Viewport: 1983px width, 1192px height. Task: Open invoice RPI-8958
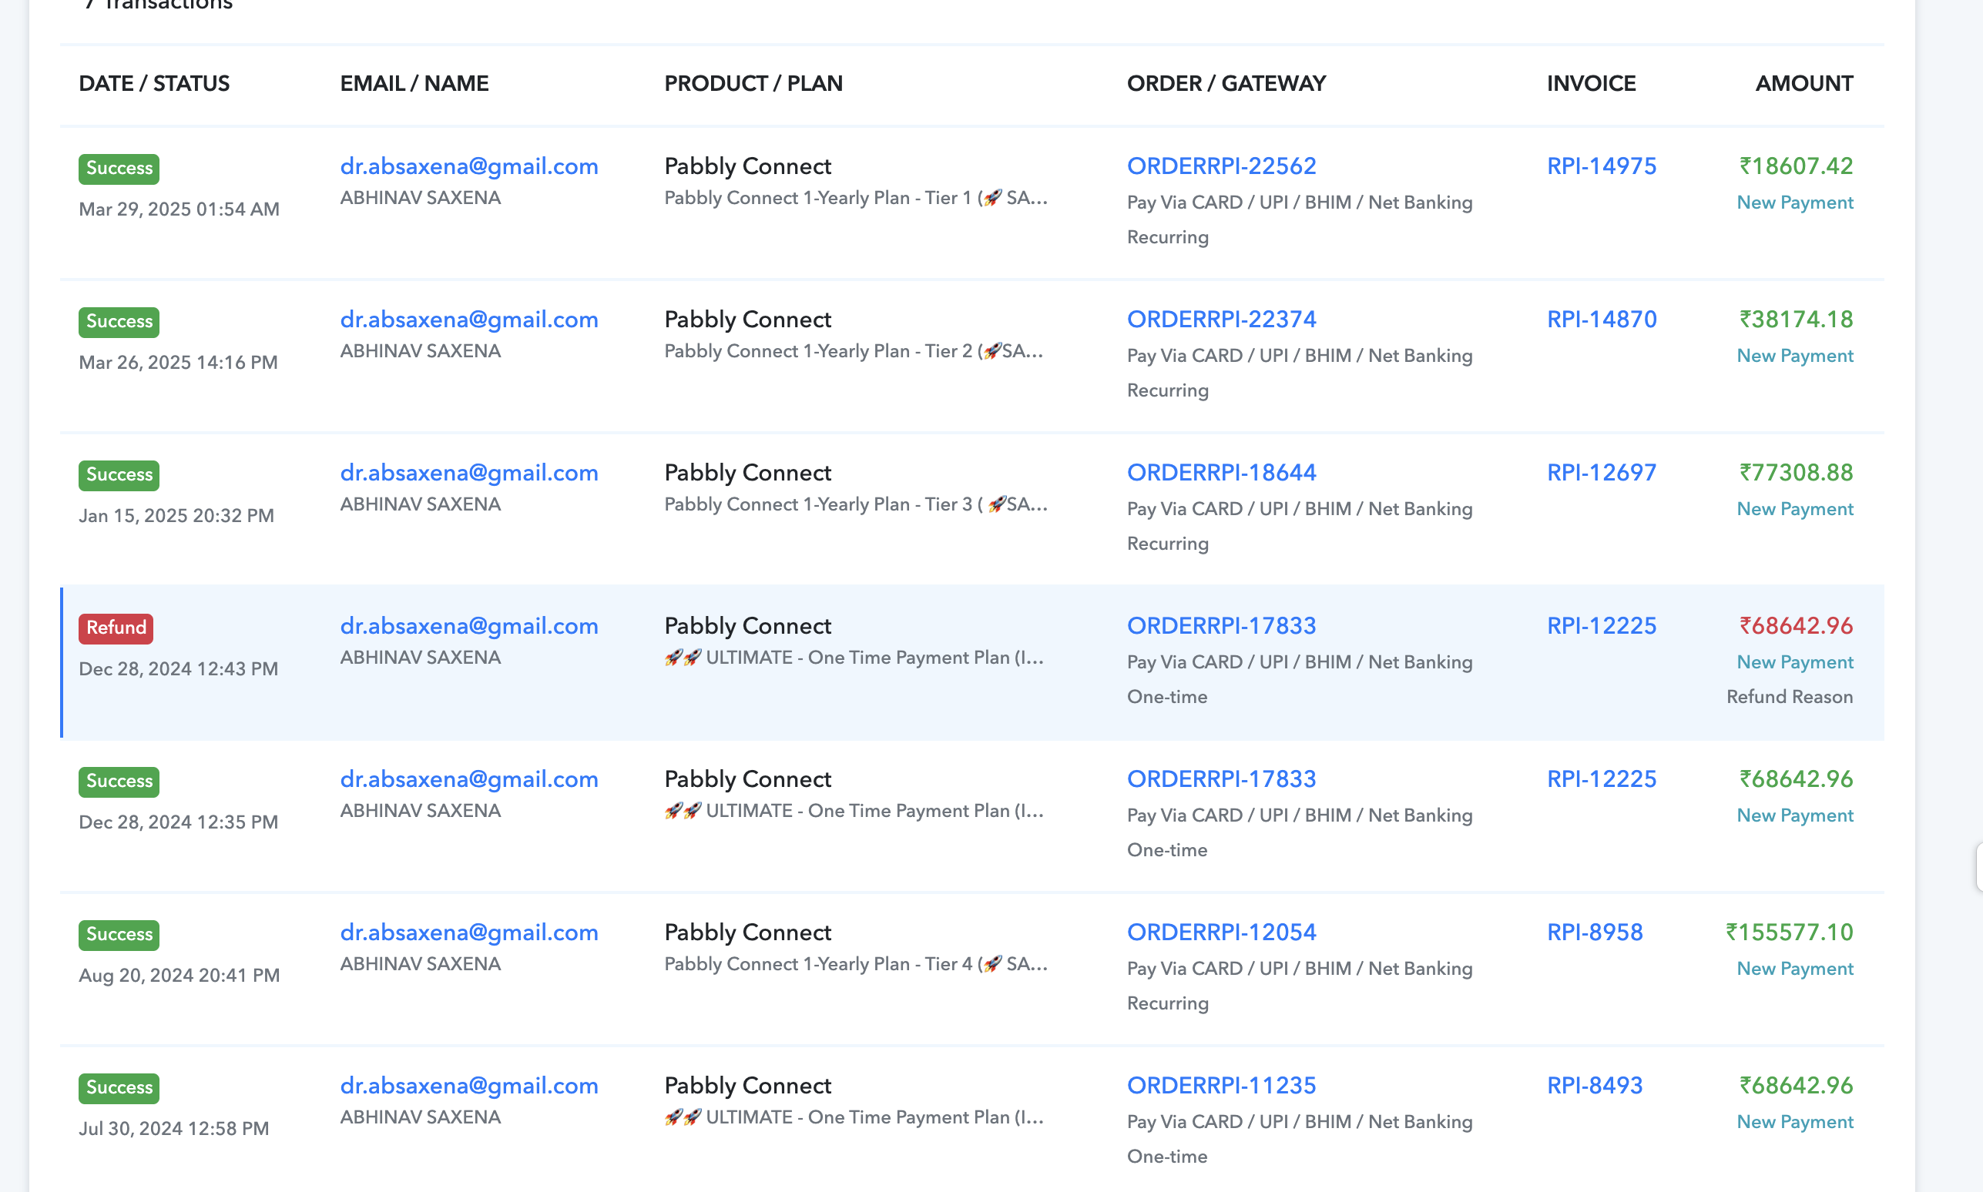[x=1595, y=933]
